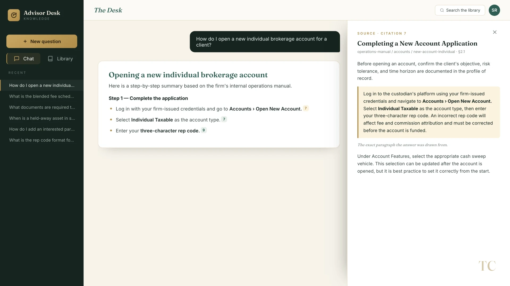Open recent question about required documents

[42, 107]
